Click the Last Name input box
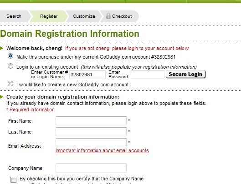 click(91, 132)
